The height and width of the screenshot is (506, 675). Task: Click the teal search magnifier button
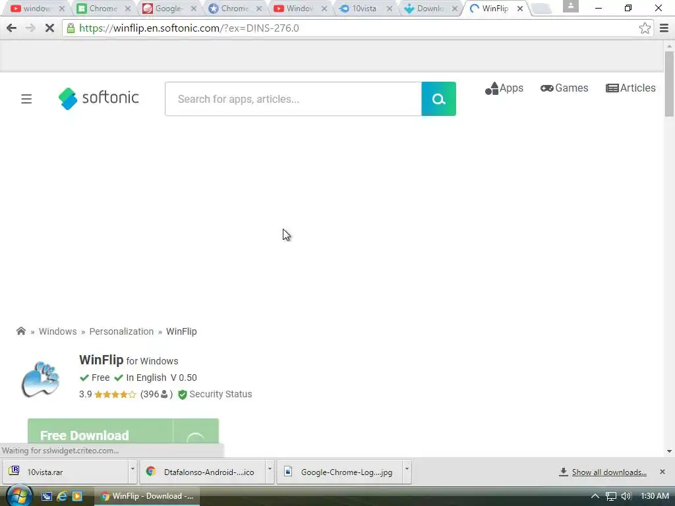click(x=438, y=99)
